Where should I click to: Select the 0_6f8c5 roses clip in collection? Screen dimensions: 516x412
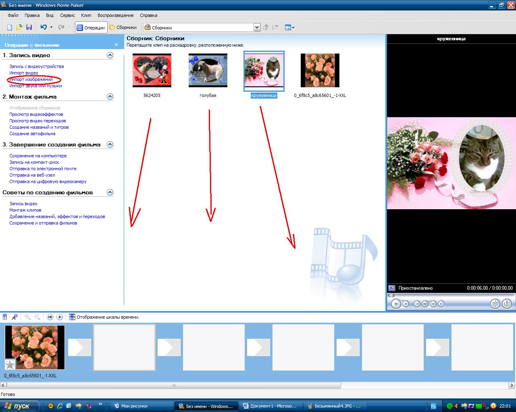320,70
